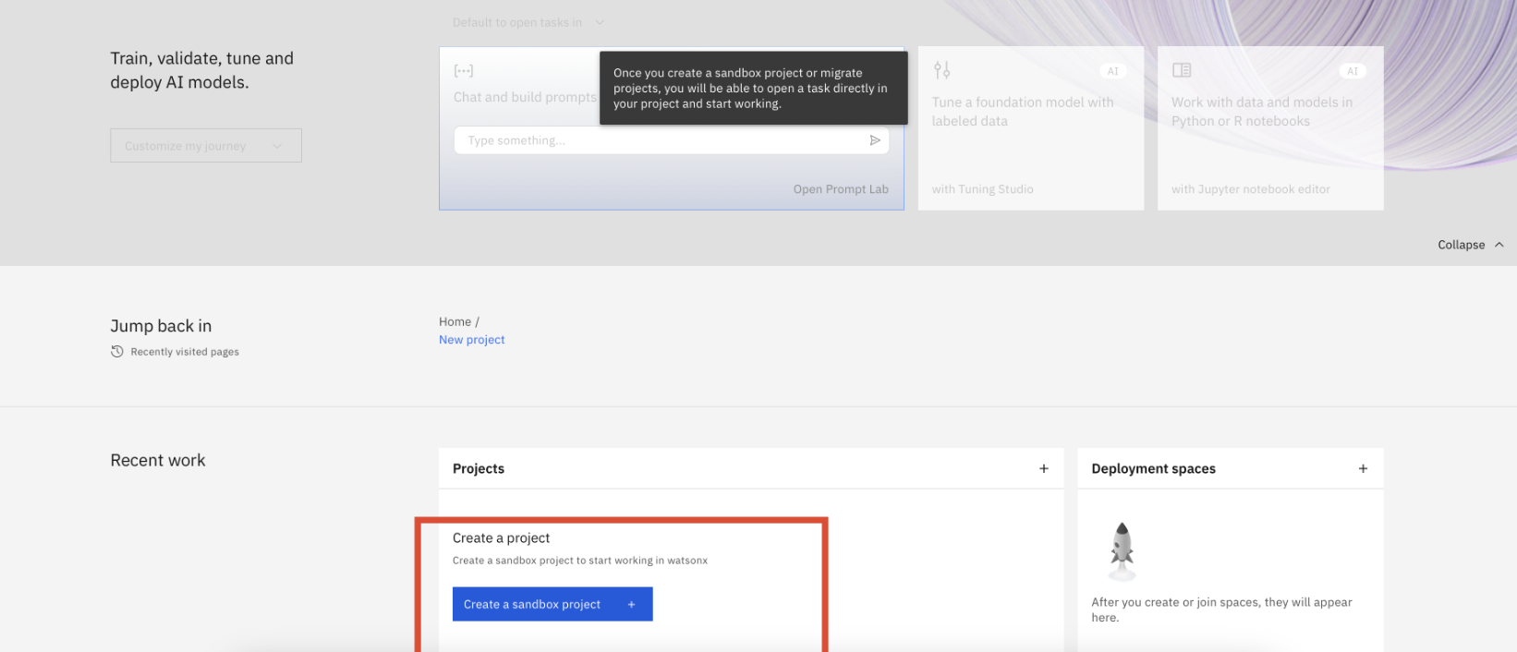The image size is (1517, 652).
Task: Collapse the top tasks section
Action: tap(1470, 245)
